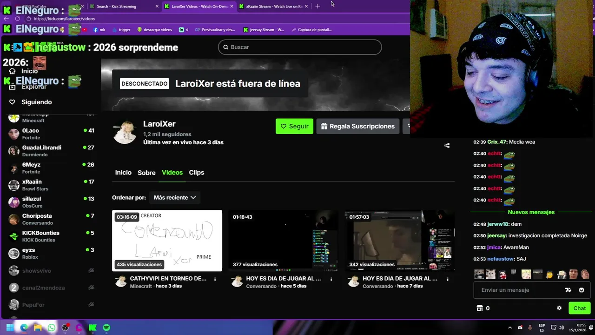Click browser back arrow
595x335 pixels.
pos(6,19)
